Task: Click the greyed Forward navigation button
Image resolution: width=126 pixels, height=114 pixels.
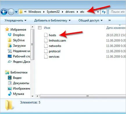Action: 11,12
